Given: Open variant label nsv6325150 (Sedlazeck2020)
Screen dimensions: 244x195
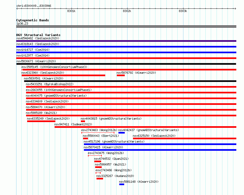Looking at the screenshot, I should click(x=154, y=136).
